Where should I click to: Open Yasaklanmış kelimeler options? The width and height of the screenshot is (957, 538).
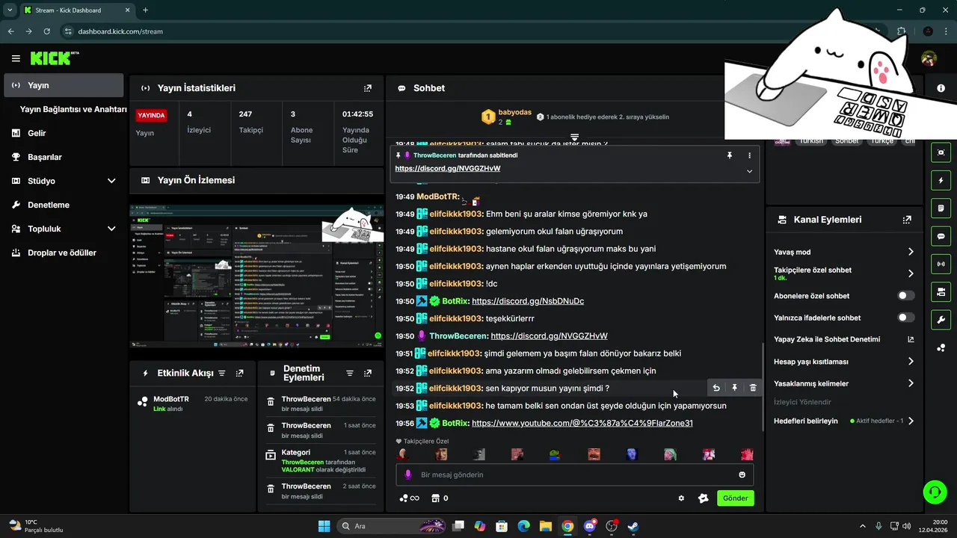coord(844,383)
